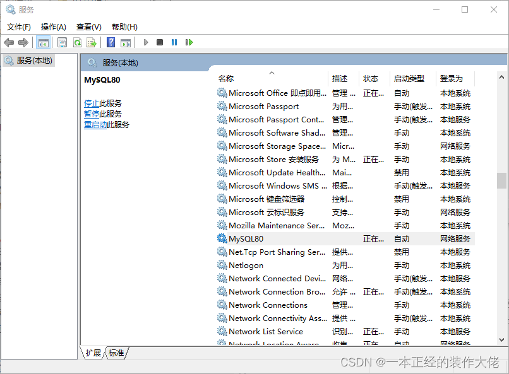Toggle the Action Pane toolbar icon

pyautogui.click(x=126, y=42)
